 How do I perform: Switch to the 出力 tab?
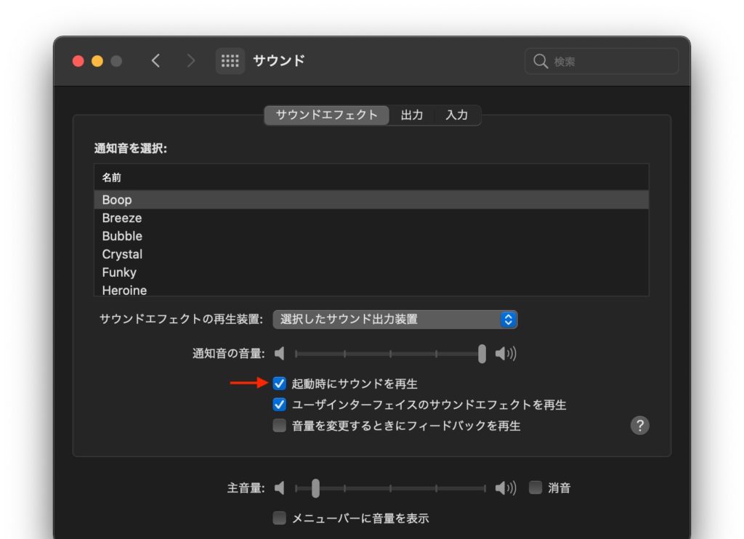coord(412,115)
